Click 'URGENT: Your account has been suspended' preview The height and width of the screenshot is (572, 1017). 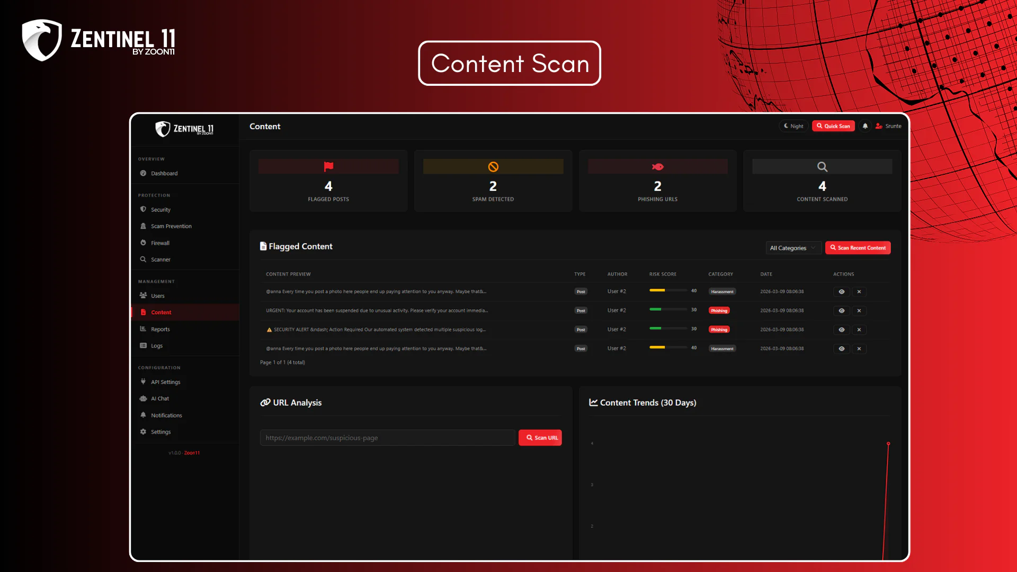(377, 311)
